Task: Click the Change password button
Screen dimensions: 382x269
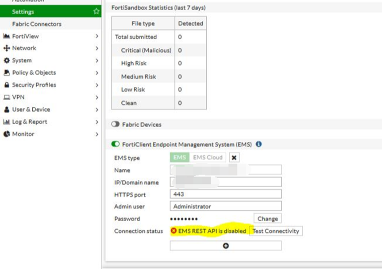Action: [267, 219]
